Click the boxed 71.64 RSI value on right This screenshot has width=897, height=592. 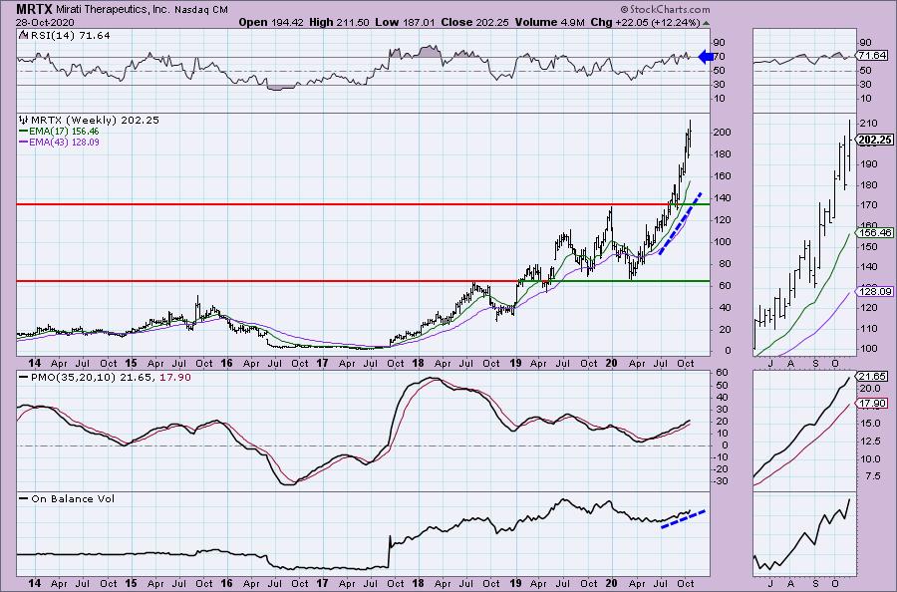(873, 56)
